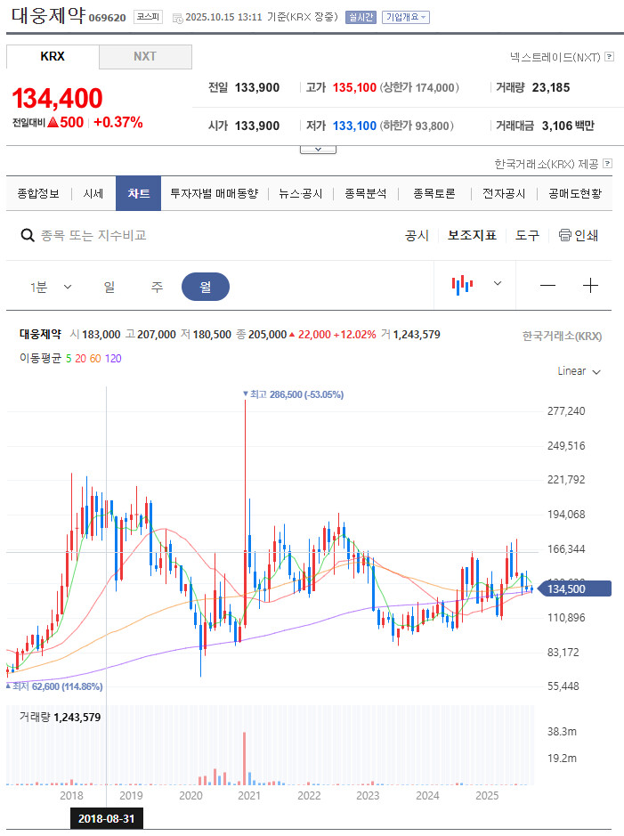Click the 최저 62,600 low marker
This screenshot has height=836, width=624.
tap(54, 686)
